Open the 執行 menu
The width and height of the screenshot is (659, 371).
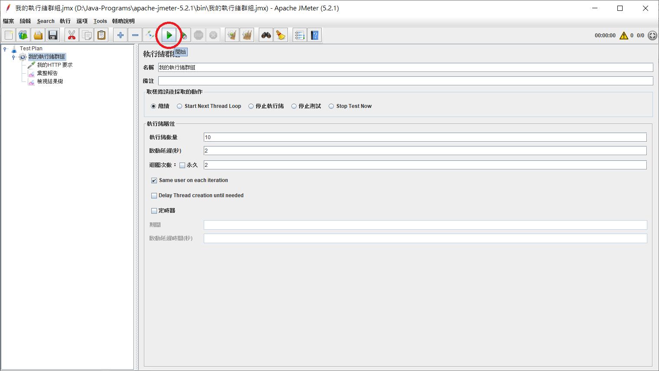65,21
